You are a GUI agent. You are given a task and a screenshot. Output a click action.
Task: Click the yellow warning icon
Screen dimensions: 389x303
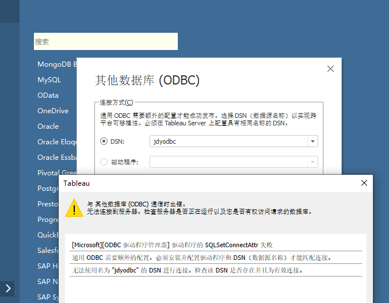[x=74, y=208]
